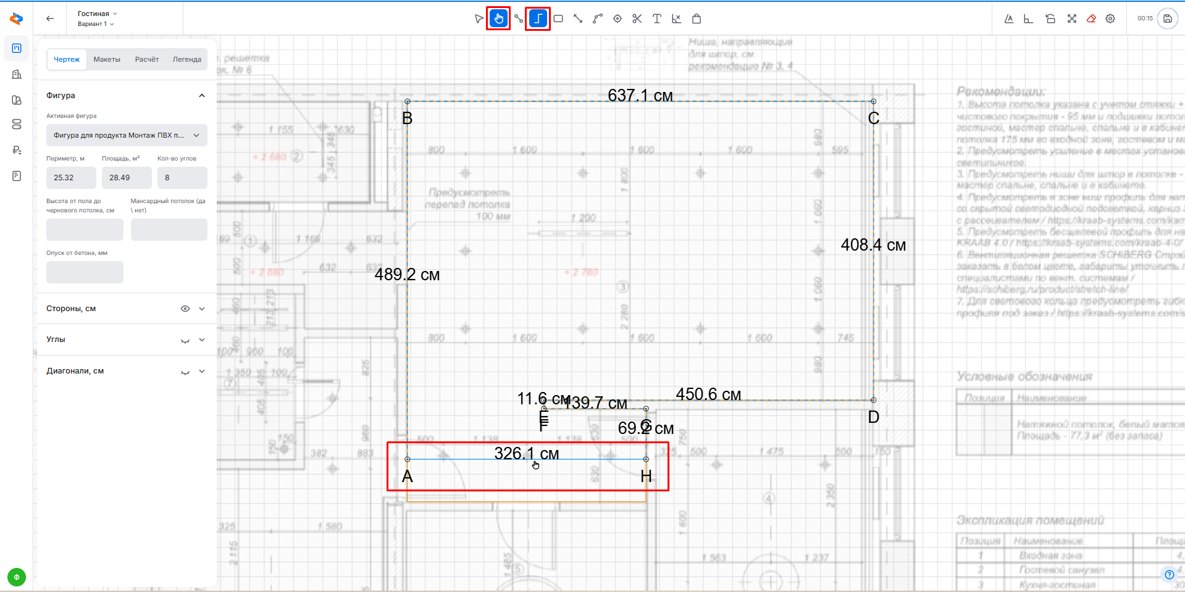Click the red eraser icon
The width and height of the screenshot is (1185, 592).
click(x=1091, y=19)
